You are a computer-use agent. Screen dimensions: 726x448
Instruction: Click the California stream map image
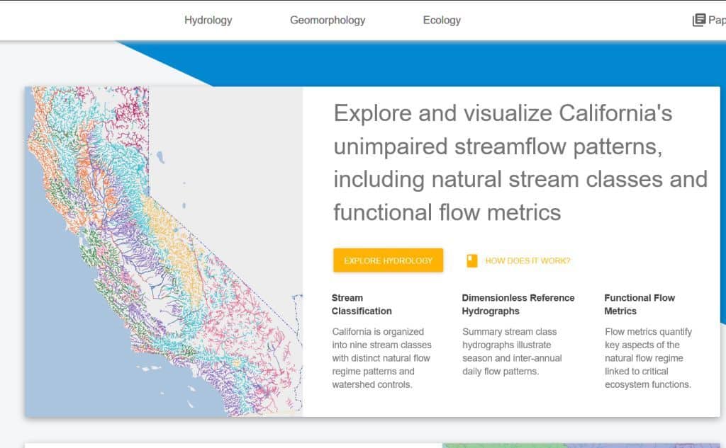coord(164,251)
